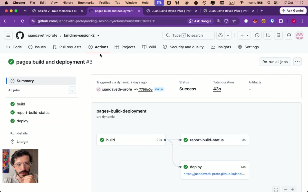This screenshot has width=308, height=192.
Task: Click the Chrome address bar URL
Action: pos(97,21)
